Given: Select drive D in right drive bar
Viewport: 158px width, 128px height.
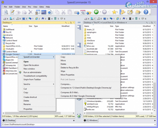Looking at the screenshot, I should click(x=100, y=19).
